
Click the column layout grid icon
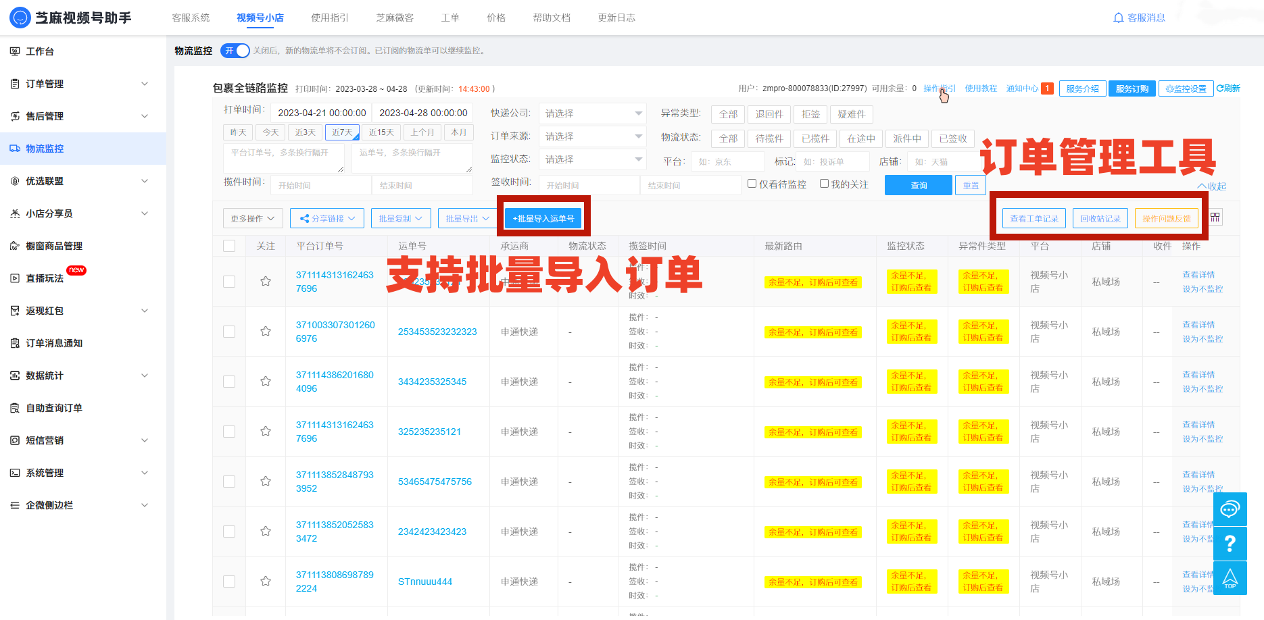pos(1215,217)
